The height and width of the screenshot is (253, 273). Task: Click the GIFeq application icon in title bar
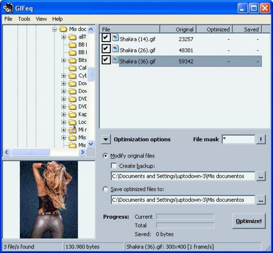pyautogui.click(x=8, y=8)
